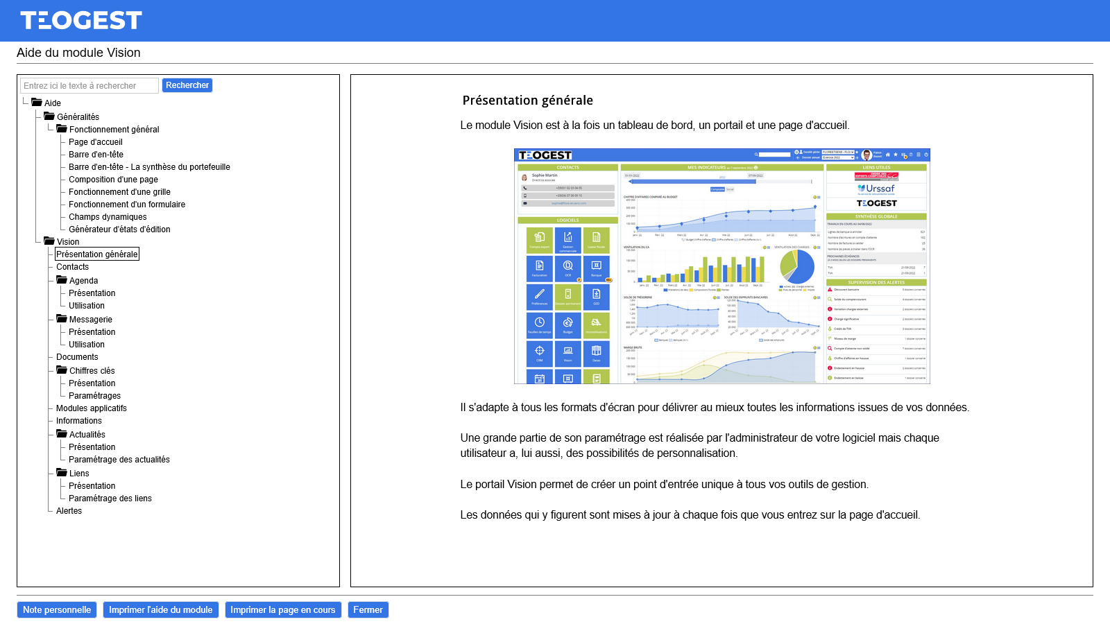Click the TEOGEST logo in the header
Image resolution: width=1110 pixels, height=624 pixels.
81,21
